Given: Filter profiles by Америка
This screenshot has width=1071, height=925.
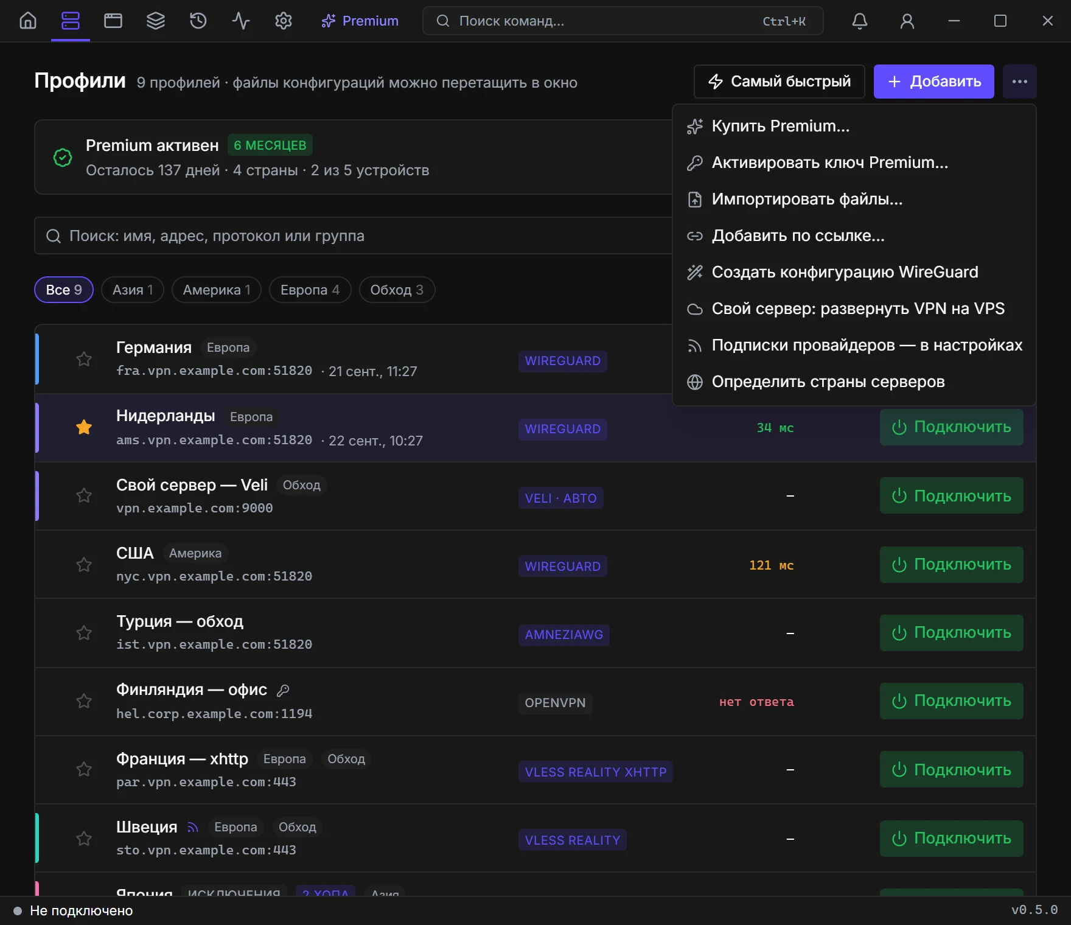Looking at the screenshot, I should coord(217,290).
